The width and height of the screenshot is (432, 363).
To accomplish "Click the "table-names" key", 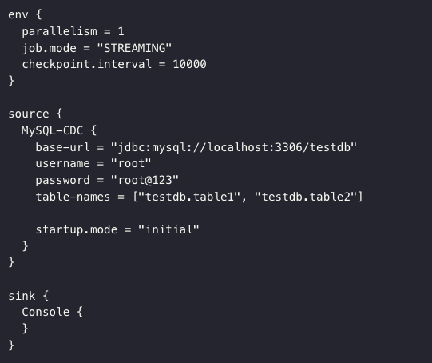I will 73,197.
